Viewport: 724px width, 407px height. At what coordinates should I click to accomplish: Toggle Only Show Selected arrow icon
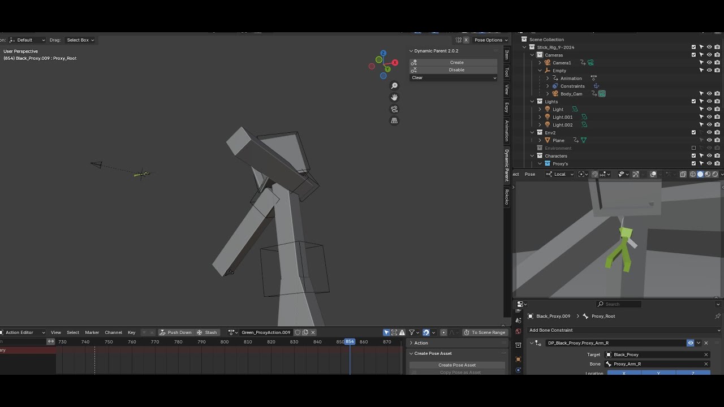[x=386, y=332]
